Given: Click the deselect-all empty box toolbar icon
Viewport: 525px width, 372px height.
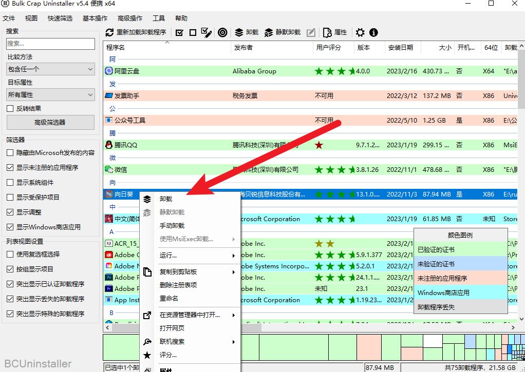Looking at the screenshot, I should [x=193, y=32].
